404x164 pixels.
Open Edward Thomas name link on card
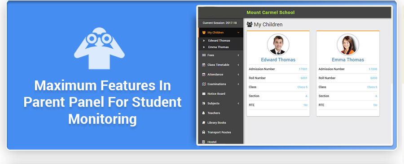pos(278,59)
